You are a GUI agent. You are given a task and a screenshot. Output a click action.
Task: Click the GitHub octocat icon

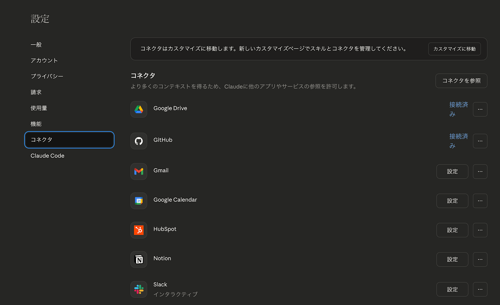pos(139,141)
